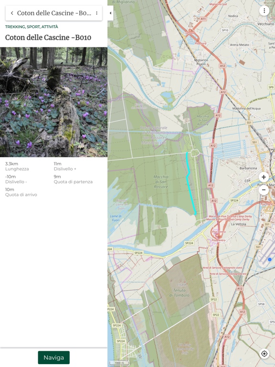
Task: Click the 'Madonna dell'Acqua' map label
Action: pyautogui.click(x=246, y=108)
